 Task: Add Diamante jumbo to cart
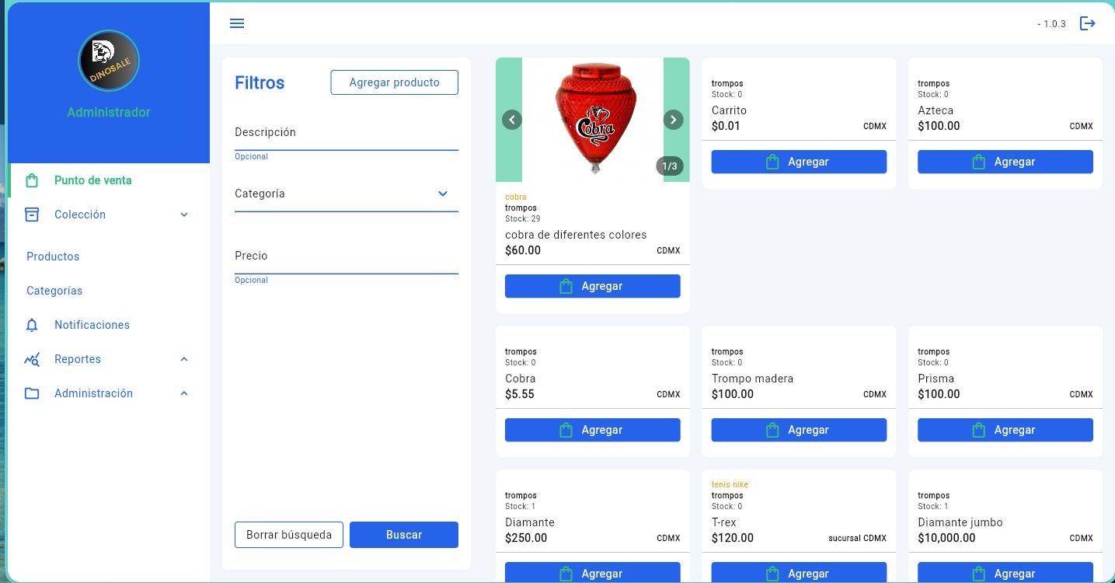point(1005,573)
